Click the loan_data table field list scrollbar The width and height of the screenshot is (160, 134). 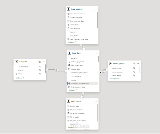(99, 59)
